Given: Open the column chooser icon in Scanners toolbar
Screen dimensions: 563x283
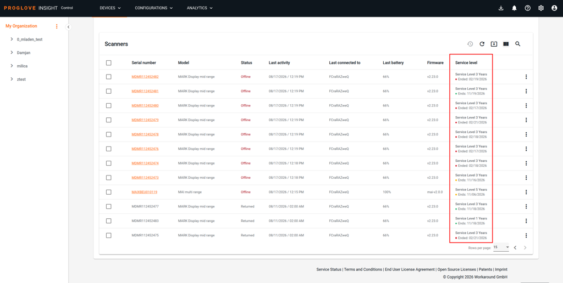Looking at the screenshot, I should [x=506, y=44].
